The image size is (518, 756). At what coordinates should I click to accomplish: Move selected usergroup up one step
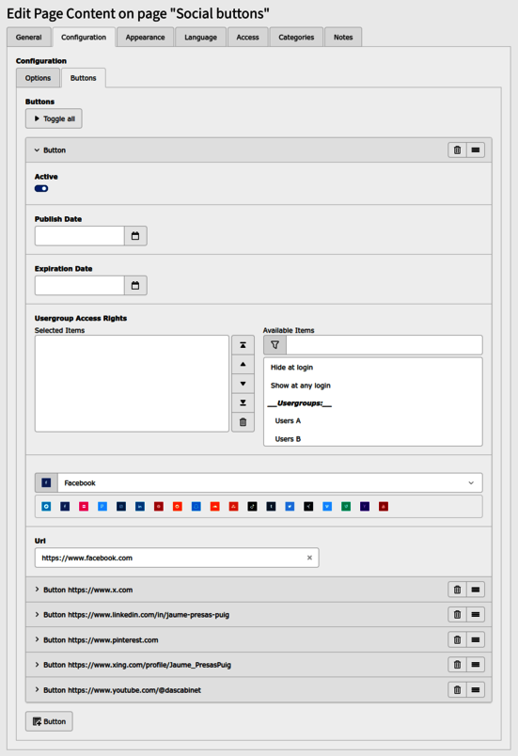click(x=243, y=364)
